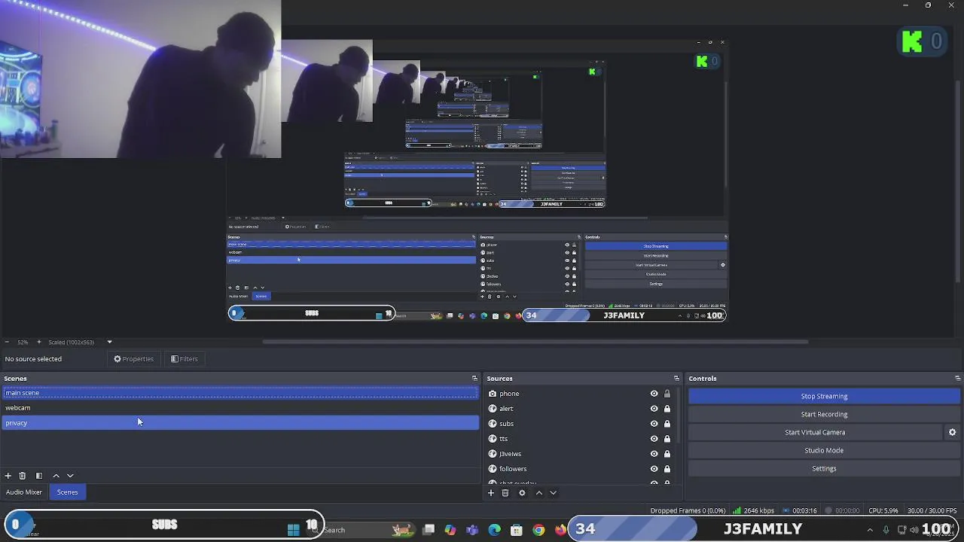Open OBS Settings

(x=824, y=468)
